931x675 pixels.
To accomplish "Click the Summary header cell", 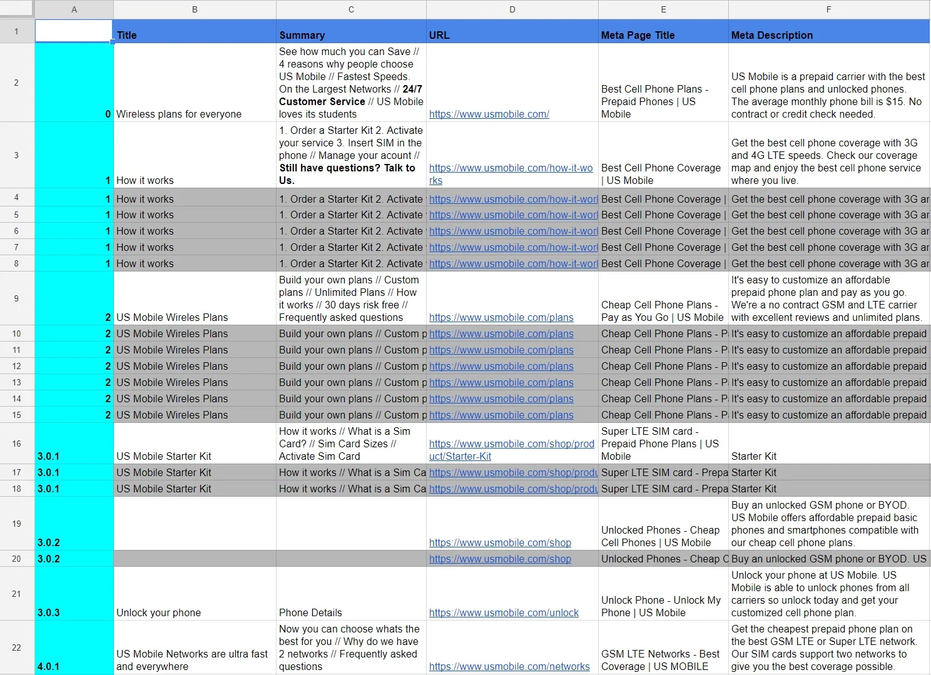I will point(351,31).
